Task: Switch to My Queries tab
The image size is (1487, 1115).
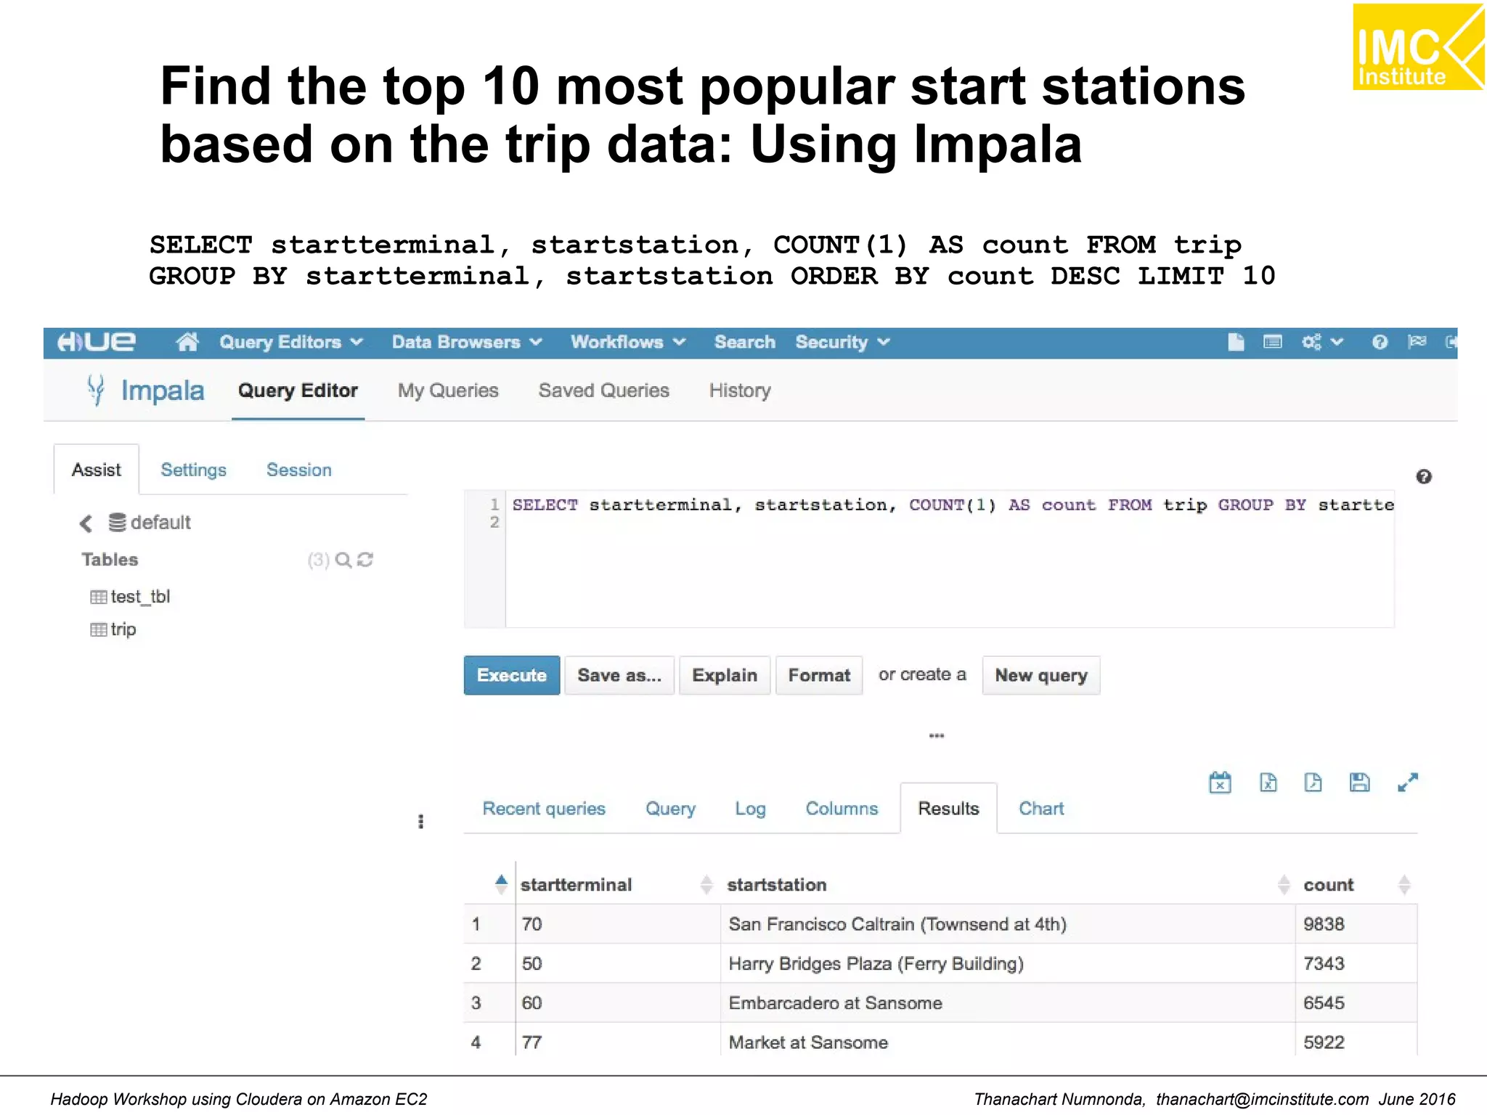Action: [448, 391]
